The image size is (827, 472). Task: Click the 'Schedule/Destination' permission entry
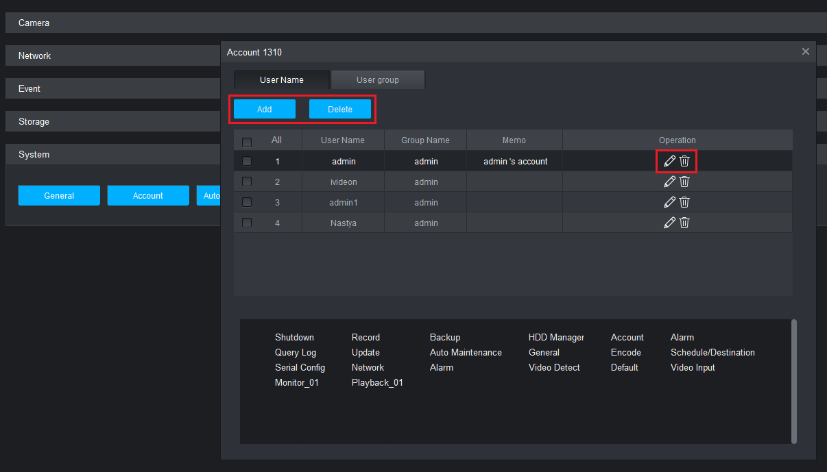coord(712,352)
